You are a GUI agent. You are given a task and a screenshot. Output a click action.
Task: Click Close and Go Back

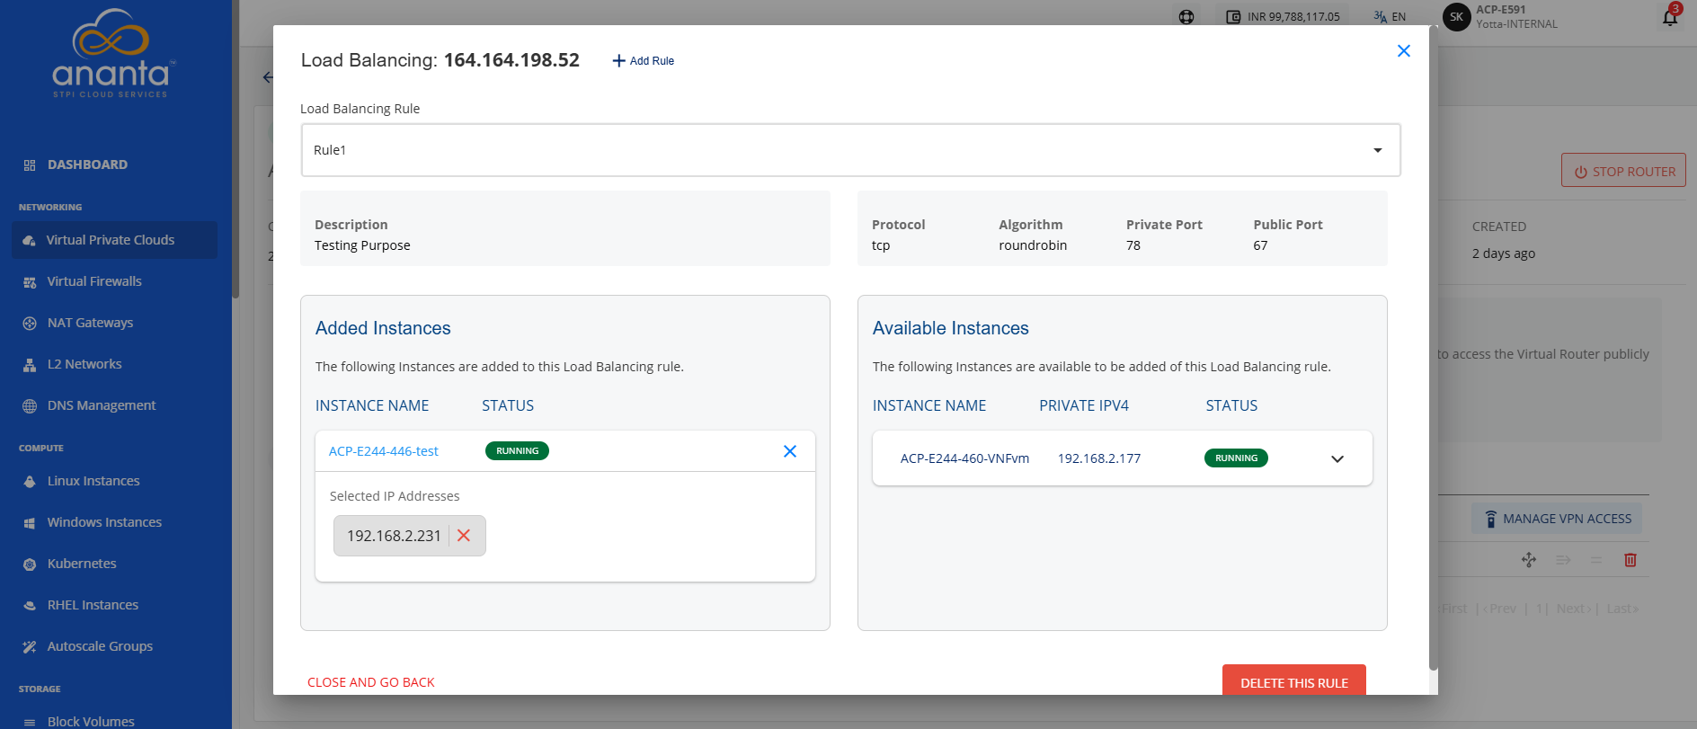(371, 682)
